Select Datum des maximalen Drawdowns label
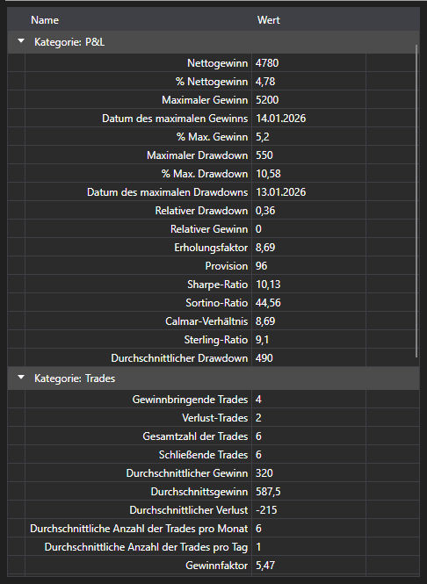Image resolution: width=427 pixels, height=584 pixels. (x=167, y=192)
